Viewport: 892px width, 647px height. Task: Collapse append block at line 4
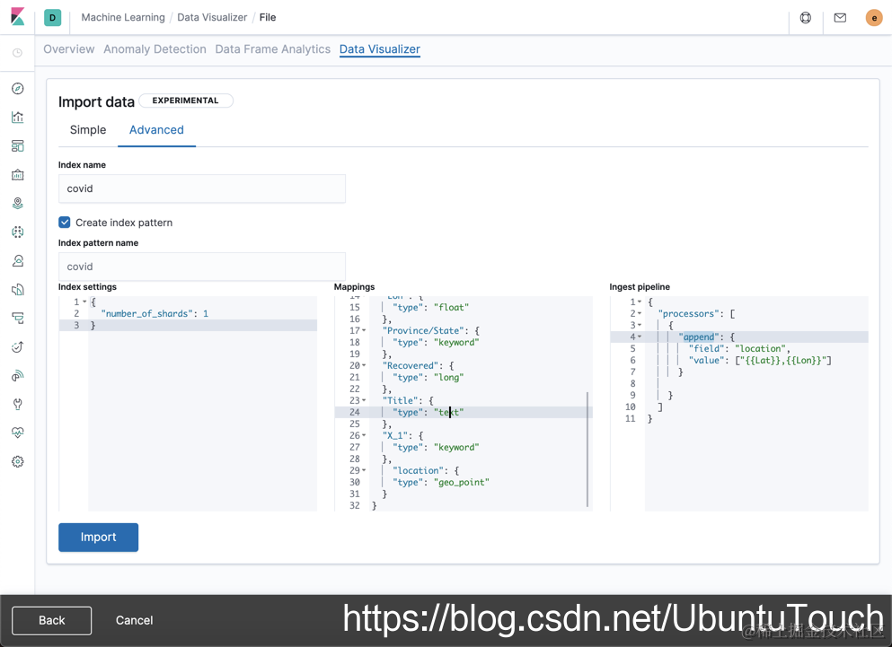tap(640, 337)
